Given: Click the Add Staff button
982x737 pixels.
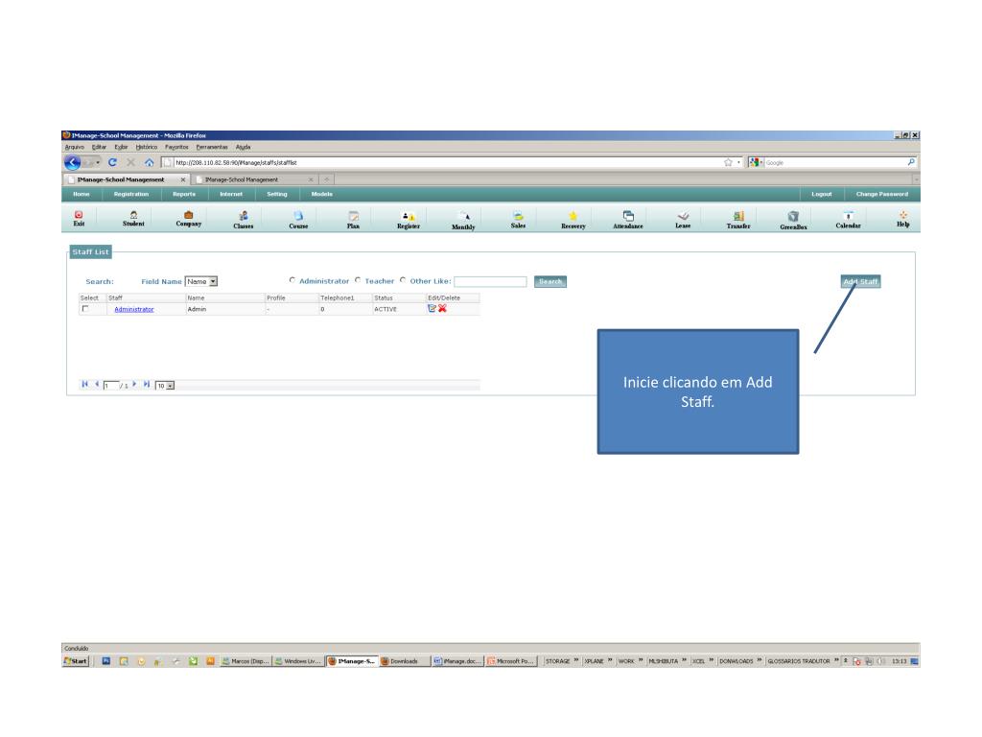Looking at the screenshot, I should [860, 281].
